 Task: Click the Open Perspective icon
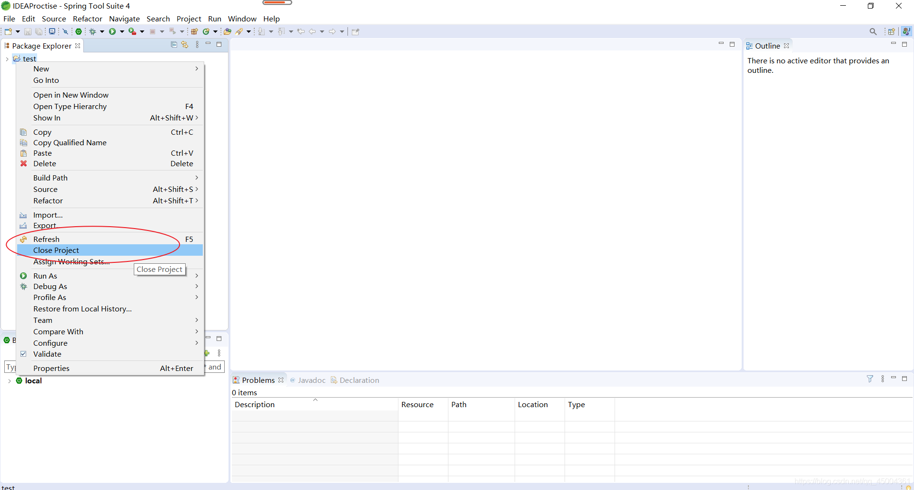891,31
